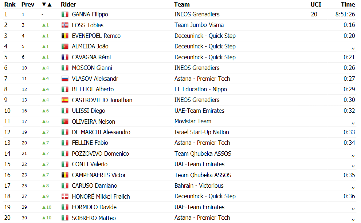Click Portugal flag beside ALMEIDA João

(65, 47)
